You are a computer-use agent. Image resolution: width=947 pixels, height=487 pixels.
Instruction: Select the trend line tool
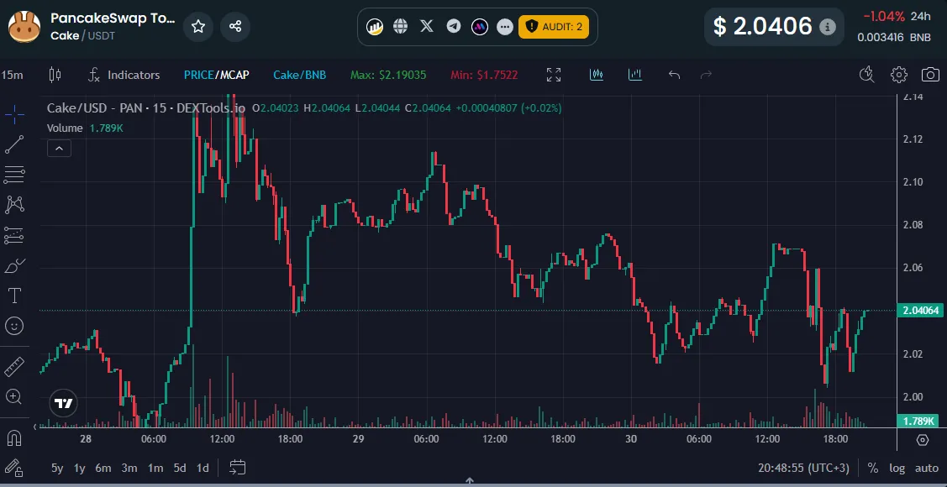pyautogui.click(x=14, y=144)
